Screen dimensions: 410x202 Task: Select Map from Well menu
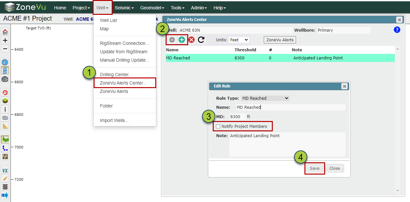click(104, 29)
